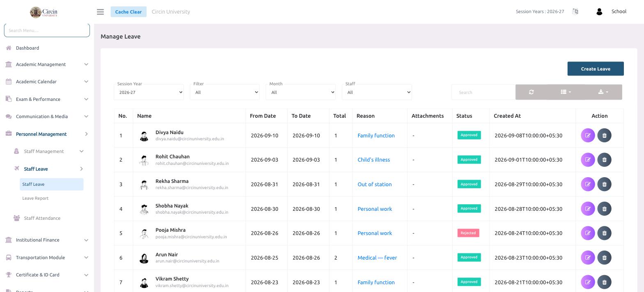Click the table Search field
644x292 pixels.
[483, 92]
